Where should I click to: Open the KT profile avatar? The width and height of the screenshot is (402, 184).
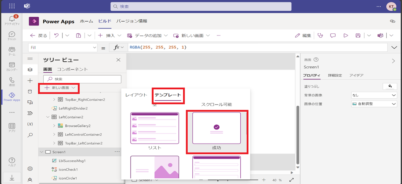click(391, 6)
